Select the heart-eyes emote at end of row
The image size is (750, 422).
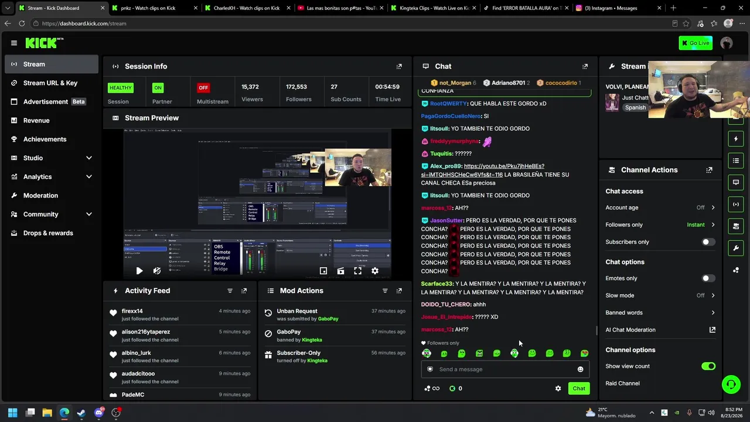point(584,353)
